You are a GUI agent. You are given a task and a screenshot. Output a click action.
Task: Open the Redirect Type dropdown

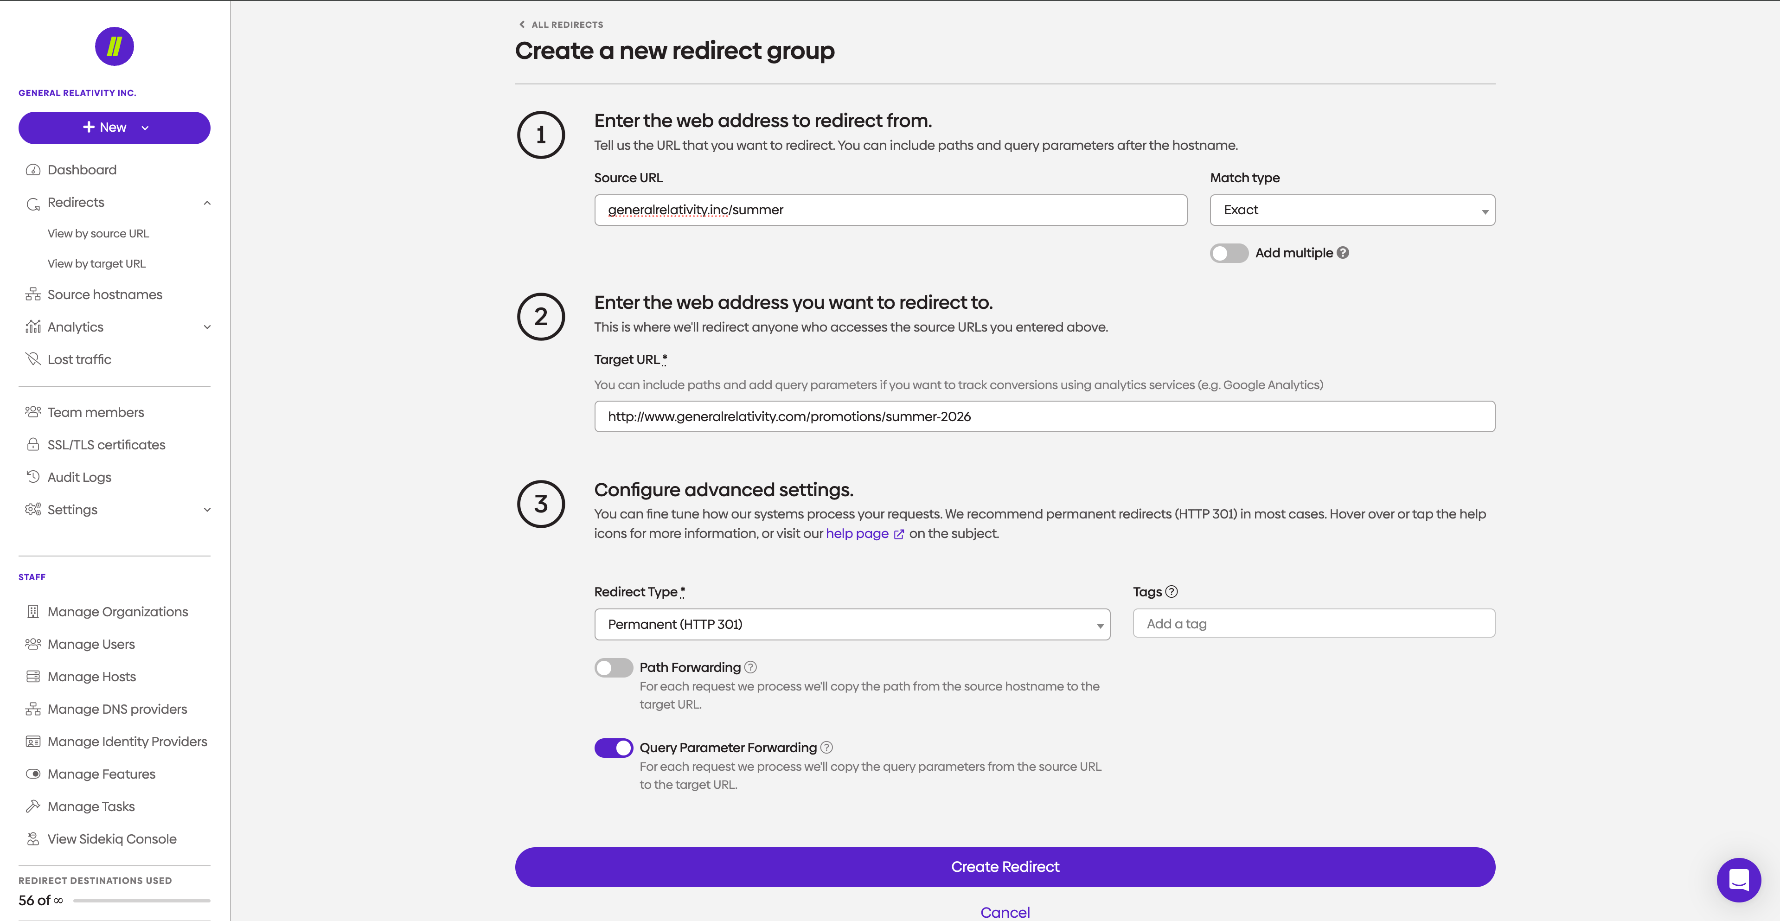(x=852, y=624)
